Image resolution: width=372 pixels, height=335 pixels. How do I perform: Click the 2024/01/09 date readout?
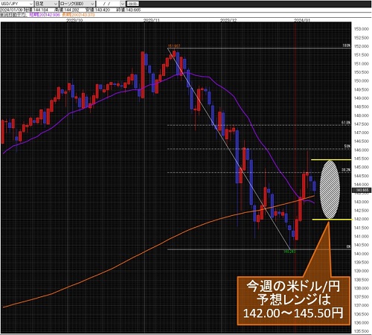click(x=12, y=10)
